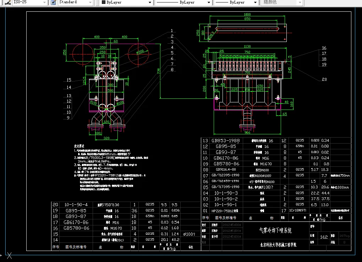Screen dimensions: 362x262
Task: Select the 966 dimension text
Action: 247,132
